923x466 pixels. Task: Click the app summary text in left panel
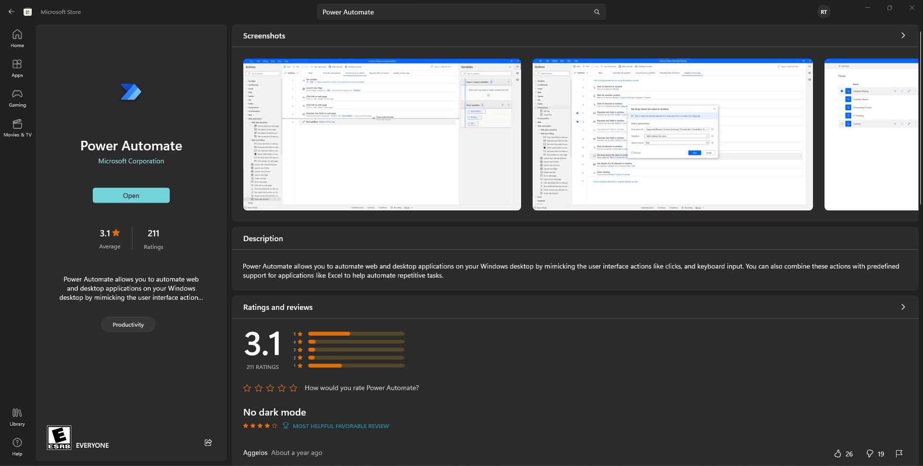click(131, 288)
